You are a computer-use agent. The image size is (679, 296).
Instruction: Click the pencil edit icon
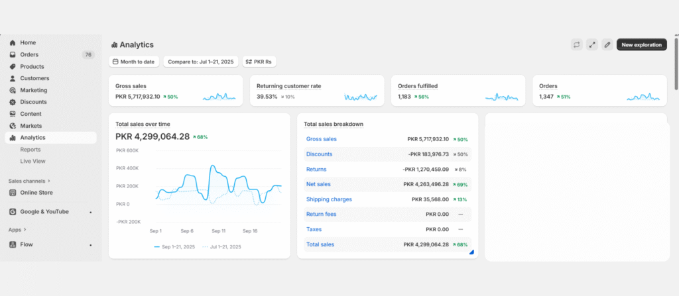(x=607, y=44)
